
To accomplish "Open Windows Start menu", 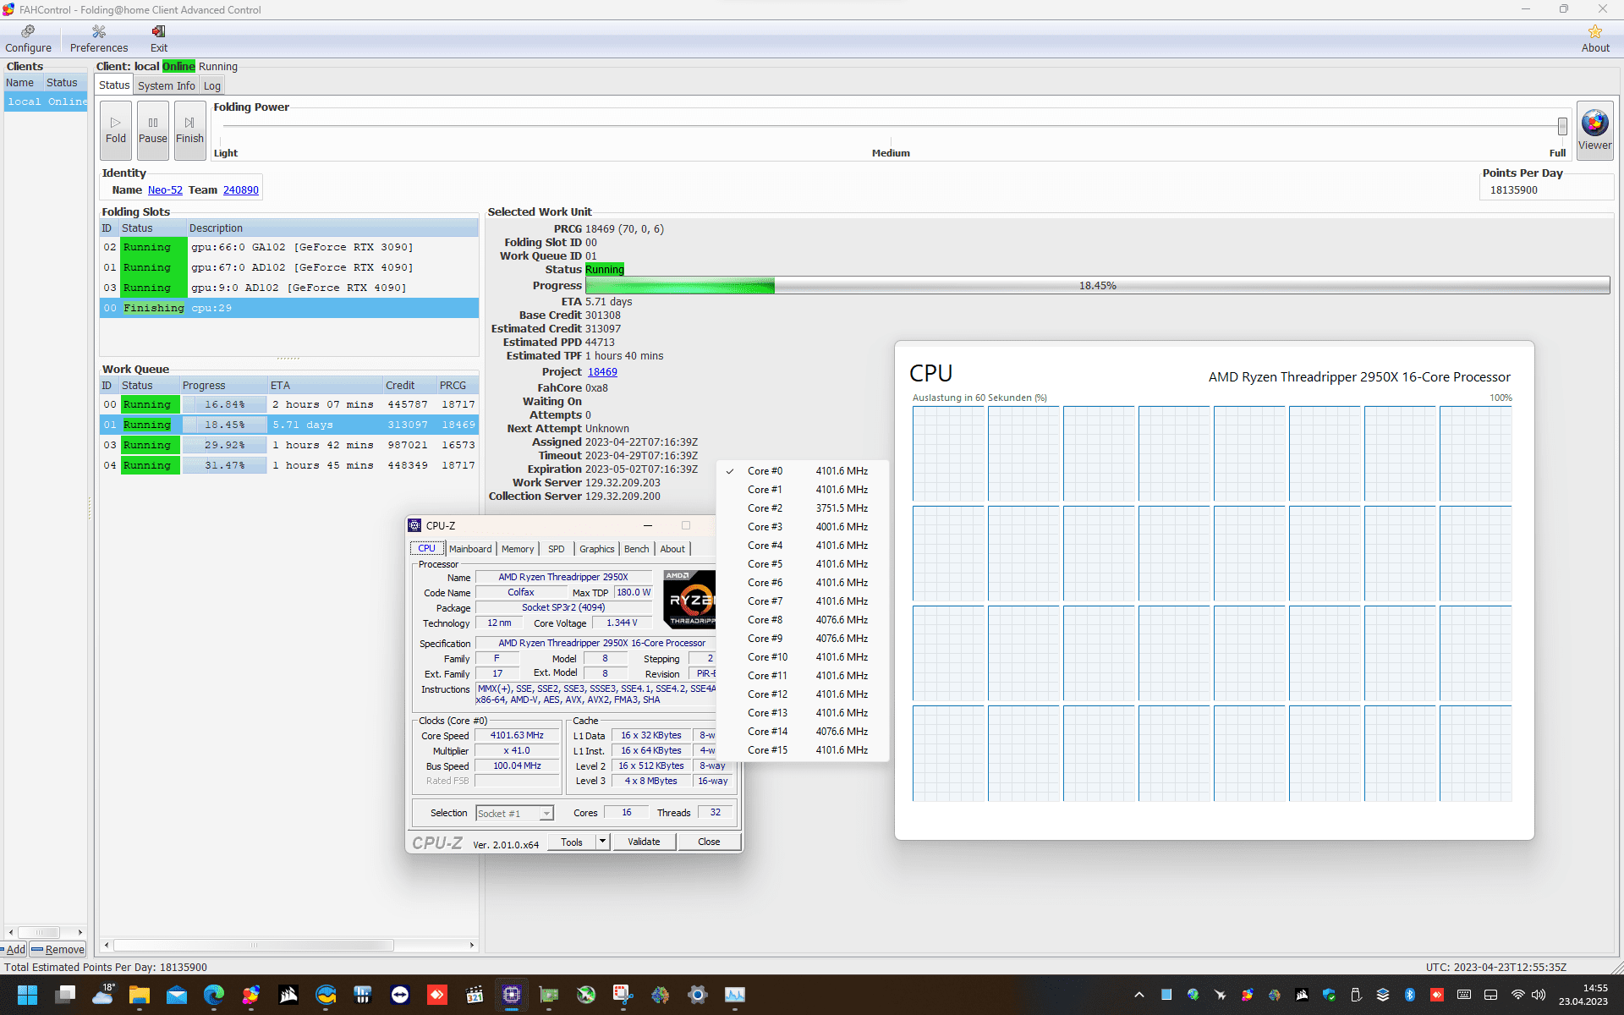I will pyautogui.click(x=27, y=995).
